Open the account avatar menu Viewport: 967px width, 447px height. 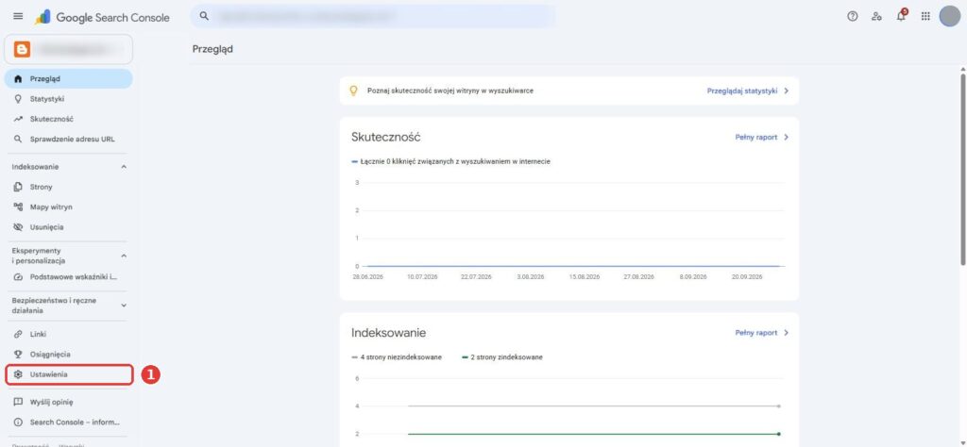coord(950,17)
